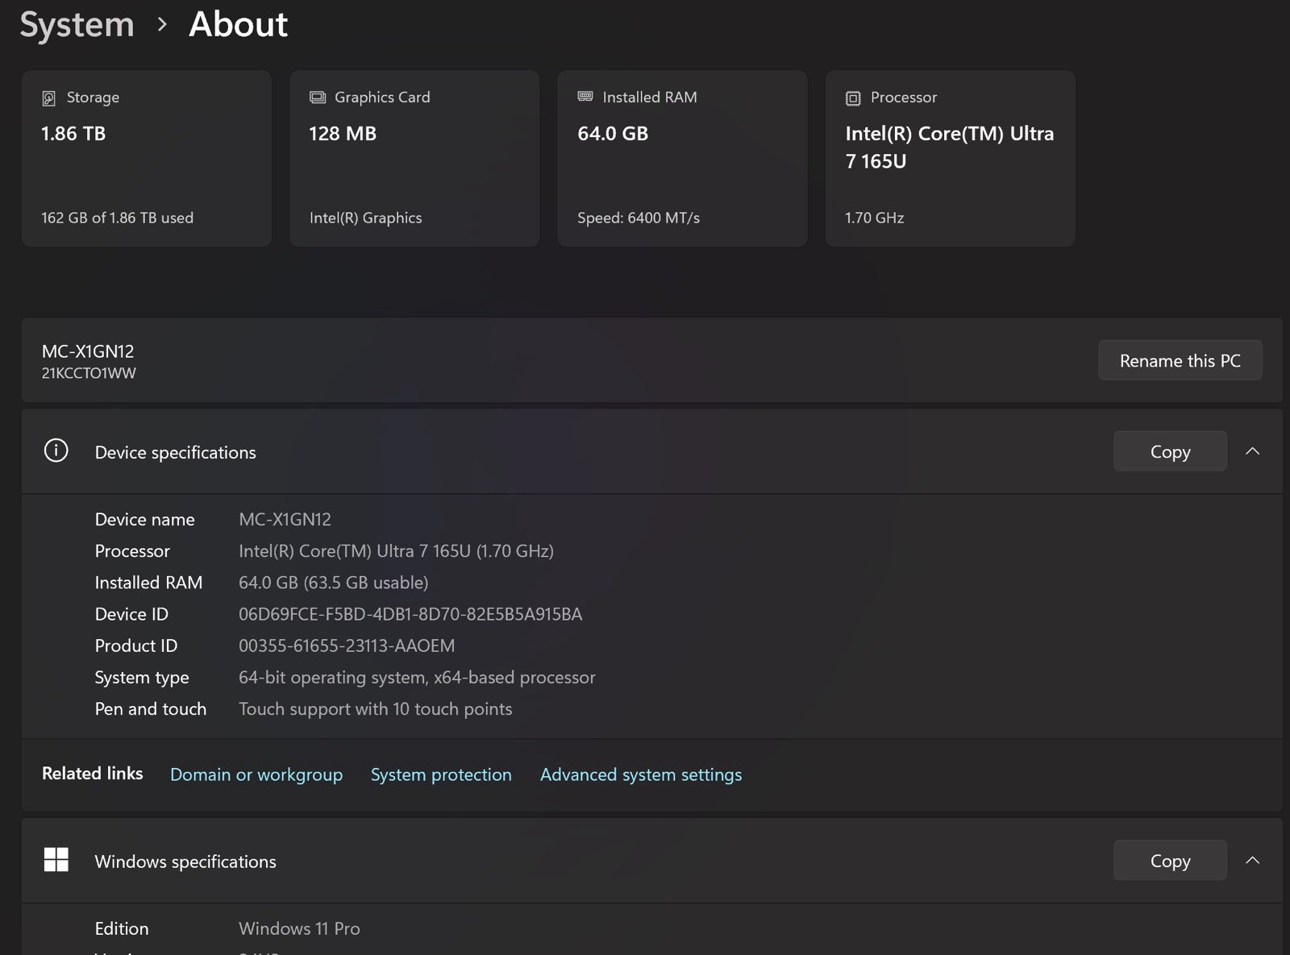Select the model number 21KCCTO1WW

[x=89, y=373]
